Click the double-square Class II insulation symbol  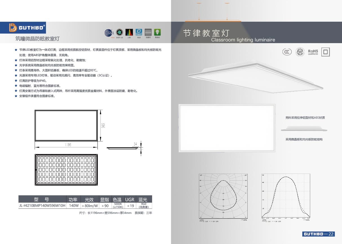(x=325, y=52)
